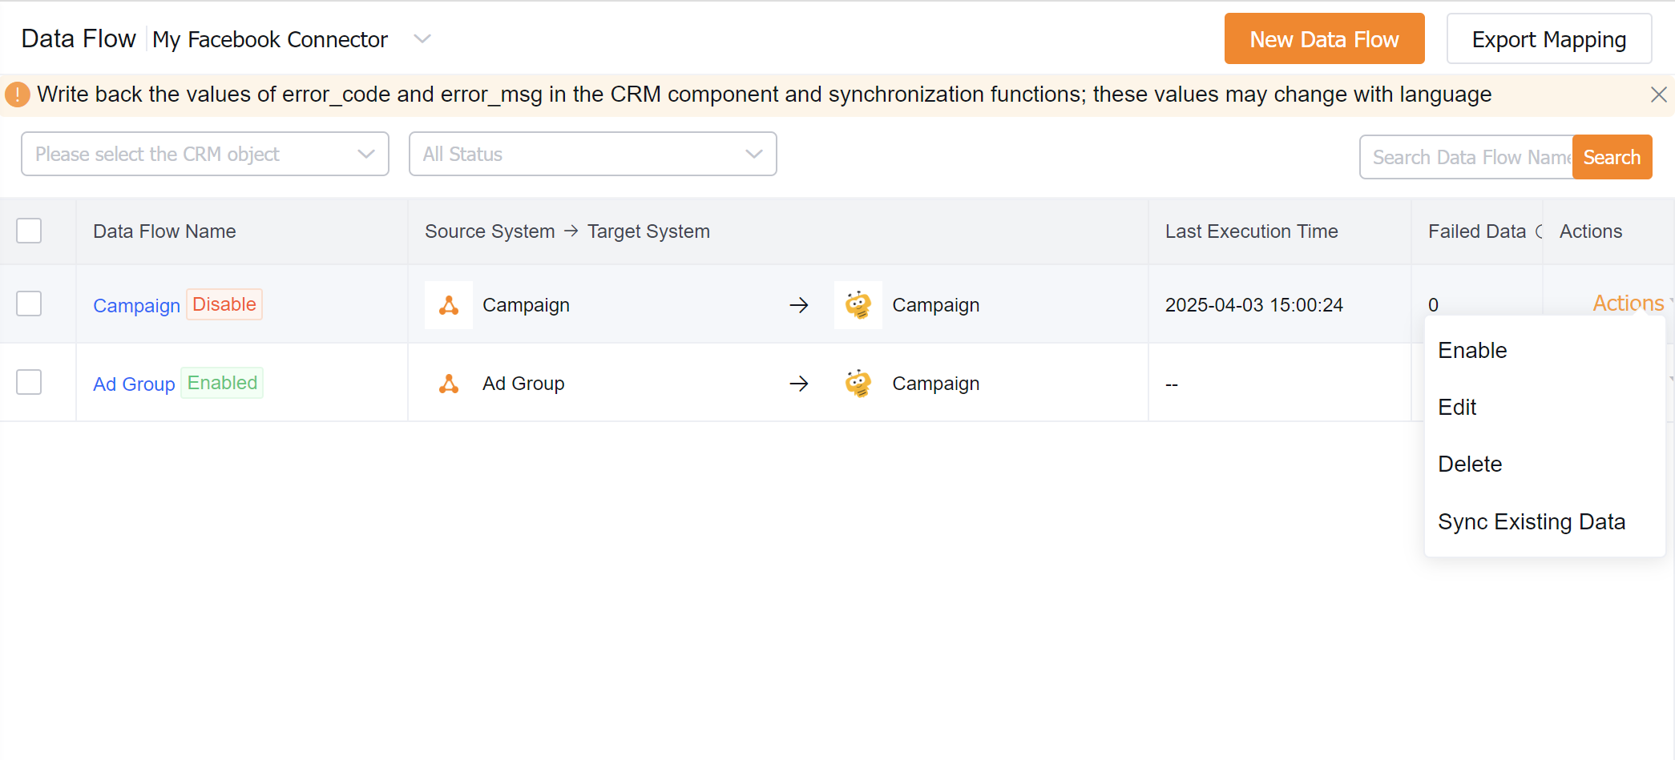Click the New Data Flow button
The image size is (1675, 760).
[x=1324, y=38]
